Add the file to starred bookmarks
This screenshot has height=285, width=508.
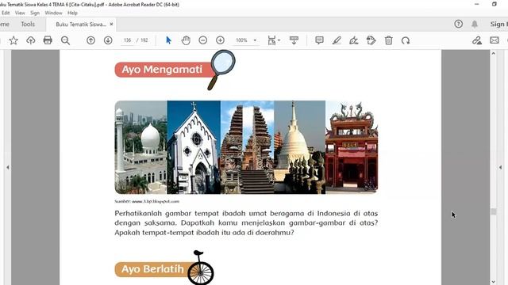pyautogui.click(x=13, y=40)
